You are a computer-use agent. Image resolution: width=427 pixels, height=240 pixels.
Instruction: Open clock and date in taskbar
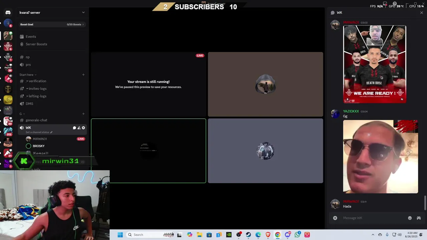click(x=411, y=235)
